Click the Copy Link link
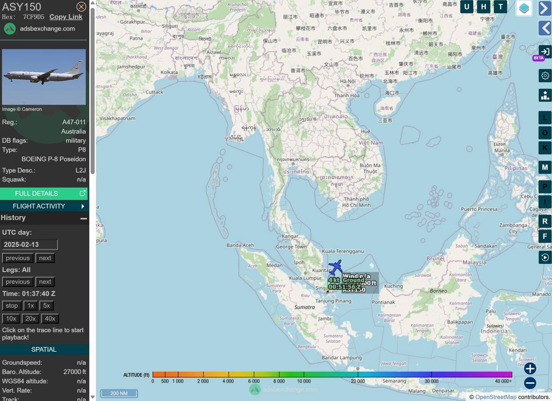Screen dimensions: 552x401 [x=66, y=17]
